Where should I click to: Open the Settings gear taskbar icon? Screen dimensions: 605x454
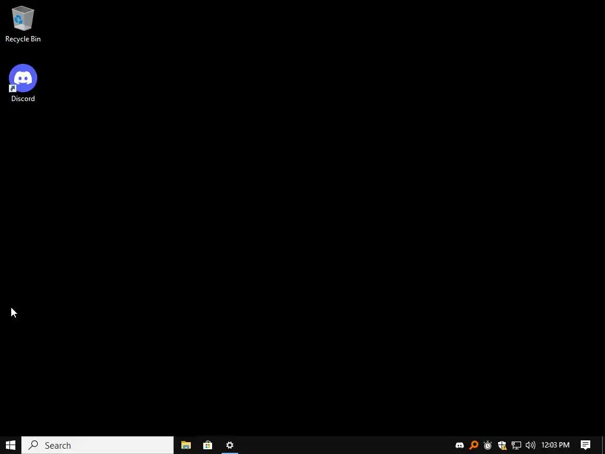(x=230, y=445)
